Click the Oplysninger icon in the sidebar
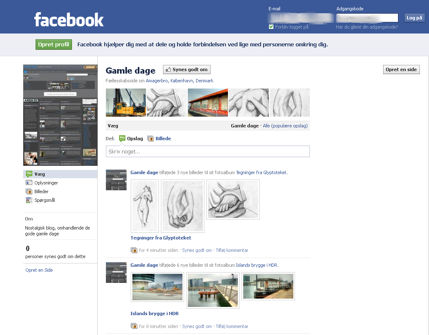 point(29,183)
